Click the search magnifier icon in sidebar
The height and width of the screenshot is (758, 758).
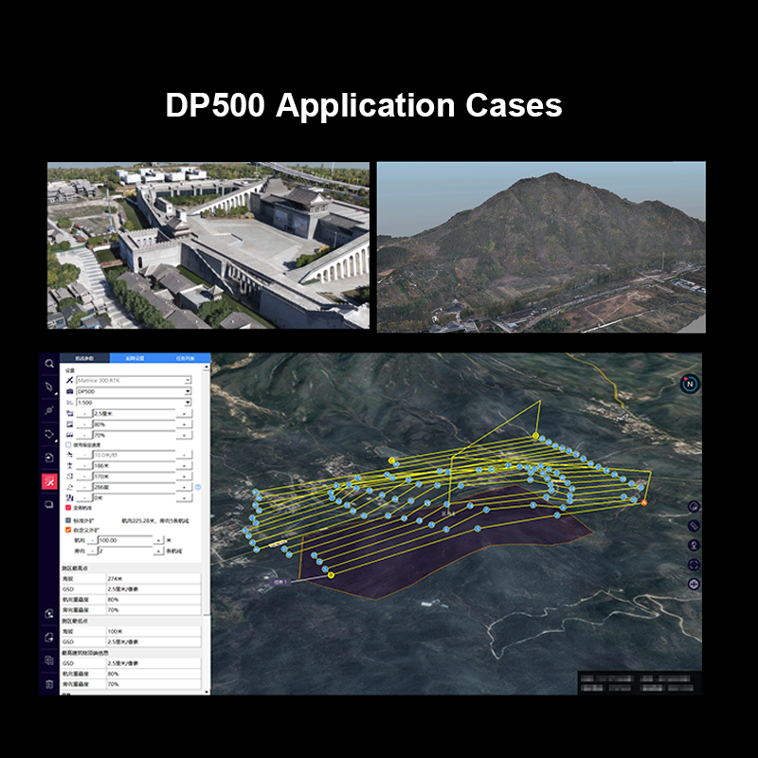click(49, 364)
